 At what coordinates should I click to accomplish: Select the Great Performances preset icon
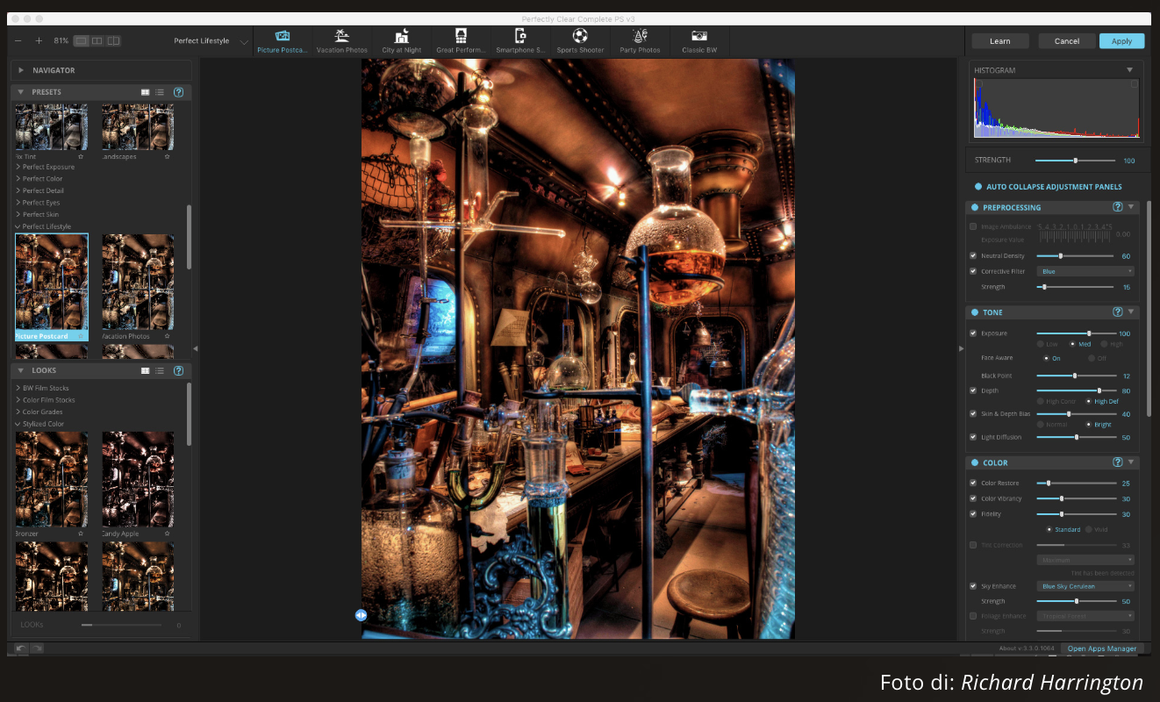point(461,35)
